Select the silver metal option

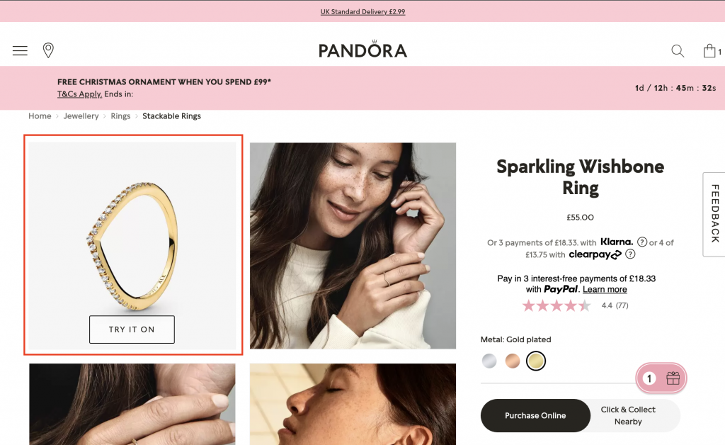(x=489, y=361)
